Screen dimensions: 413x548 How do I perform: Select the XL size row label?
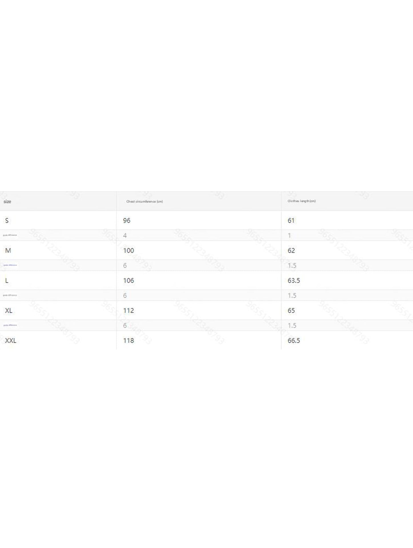pos(9,310)
